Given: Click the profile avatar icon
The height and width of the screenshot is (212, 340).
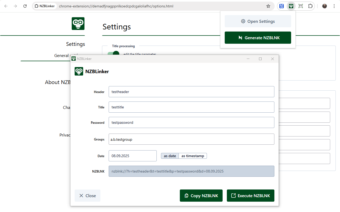Looking at the screenshot, I should (x=325, y=6).
